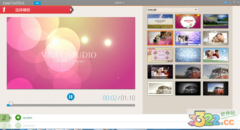240x130 pixels.
Task: Choose the lavender landscape collage template
Action: coord(216,21)
